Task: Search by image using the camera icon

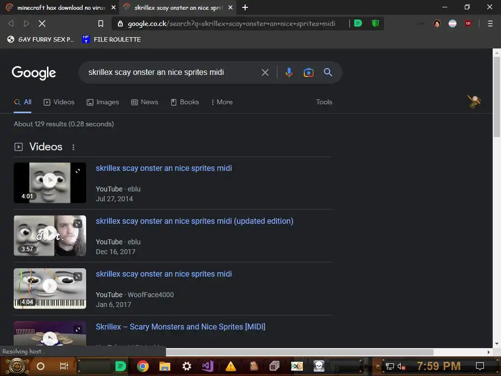Action: pos(308,72)
